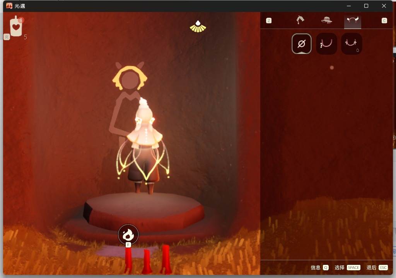Click the 信息 info button
This screenshot has height=278, width=396.
pyautogui.click(x=316, y=268)
